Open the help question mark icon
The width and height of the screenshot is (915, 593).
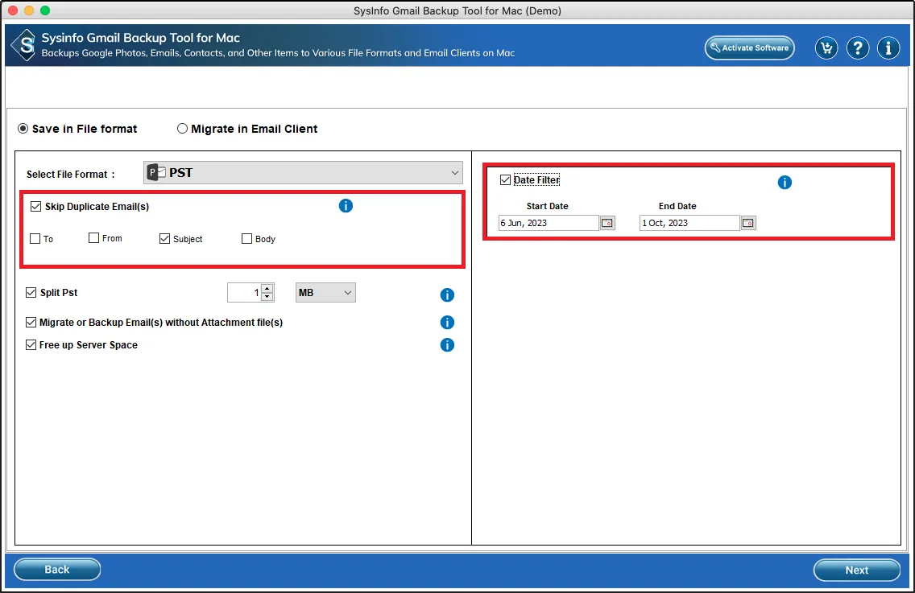(857, 48)
